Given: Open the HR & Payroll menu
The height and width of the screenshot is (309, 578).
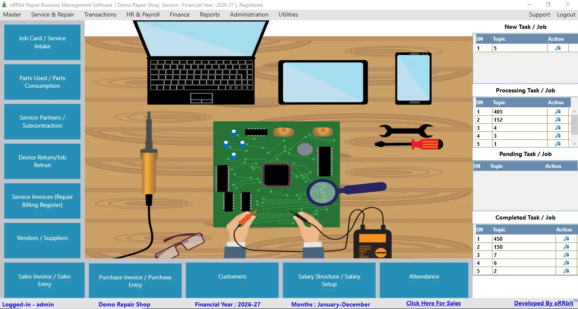Looking at the screenshot, I should coord(143,14).
